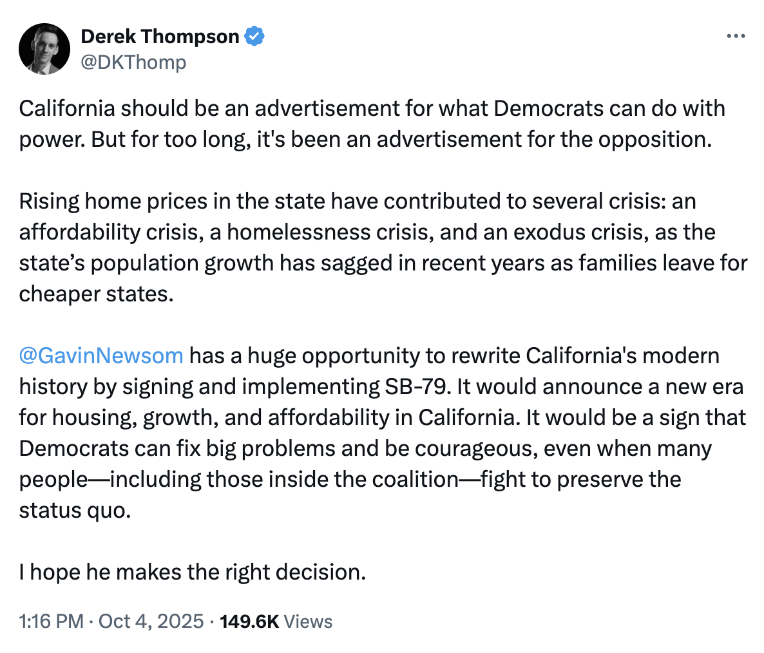
Task: Click the opening line starting "California should be"
Action: click(x=372, y=108)
